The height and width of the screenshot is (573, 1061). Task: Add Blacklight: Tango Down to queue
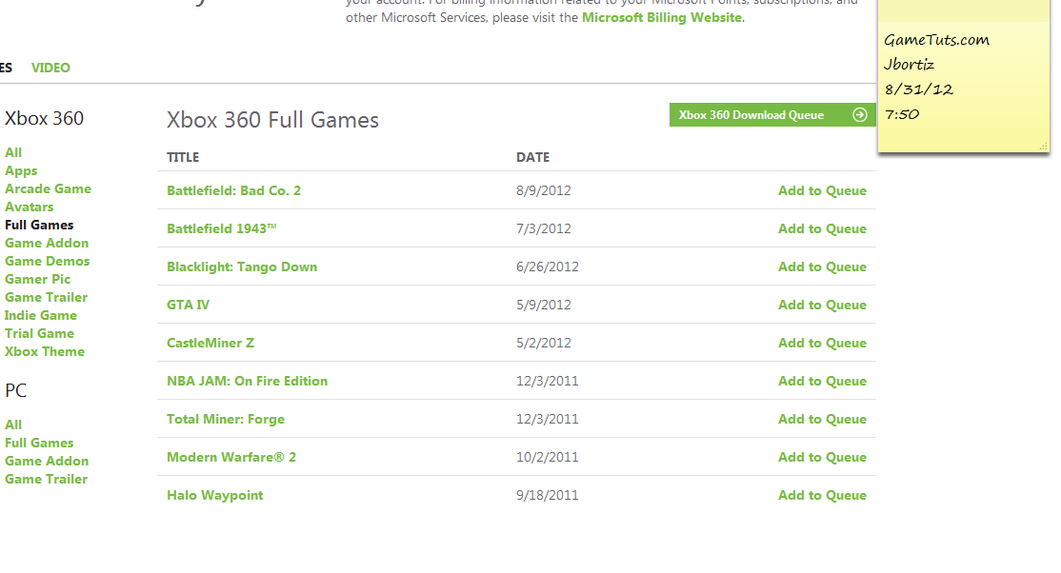822,267
